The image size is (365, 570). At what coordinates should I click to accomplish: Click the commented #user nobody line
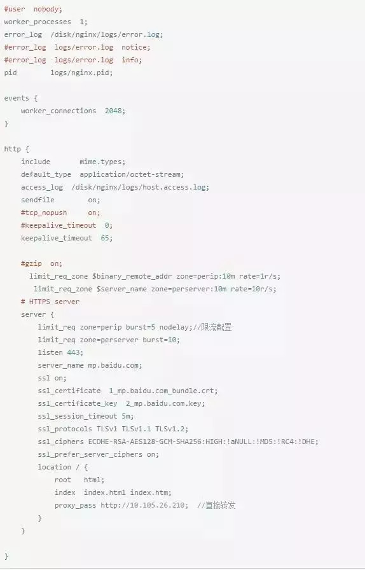point(33,9)
